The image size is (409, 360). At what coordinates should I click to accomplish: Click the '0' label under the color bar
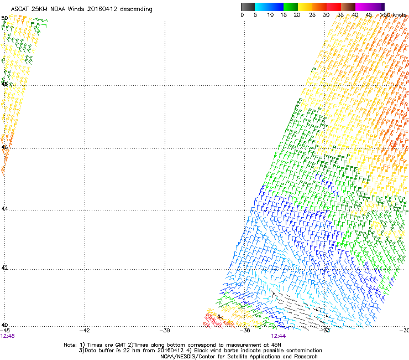[242, 14]
